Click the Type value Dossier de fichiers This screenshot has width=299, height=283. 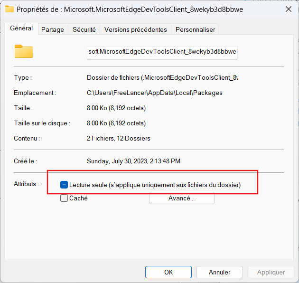coord(161,78)
